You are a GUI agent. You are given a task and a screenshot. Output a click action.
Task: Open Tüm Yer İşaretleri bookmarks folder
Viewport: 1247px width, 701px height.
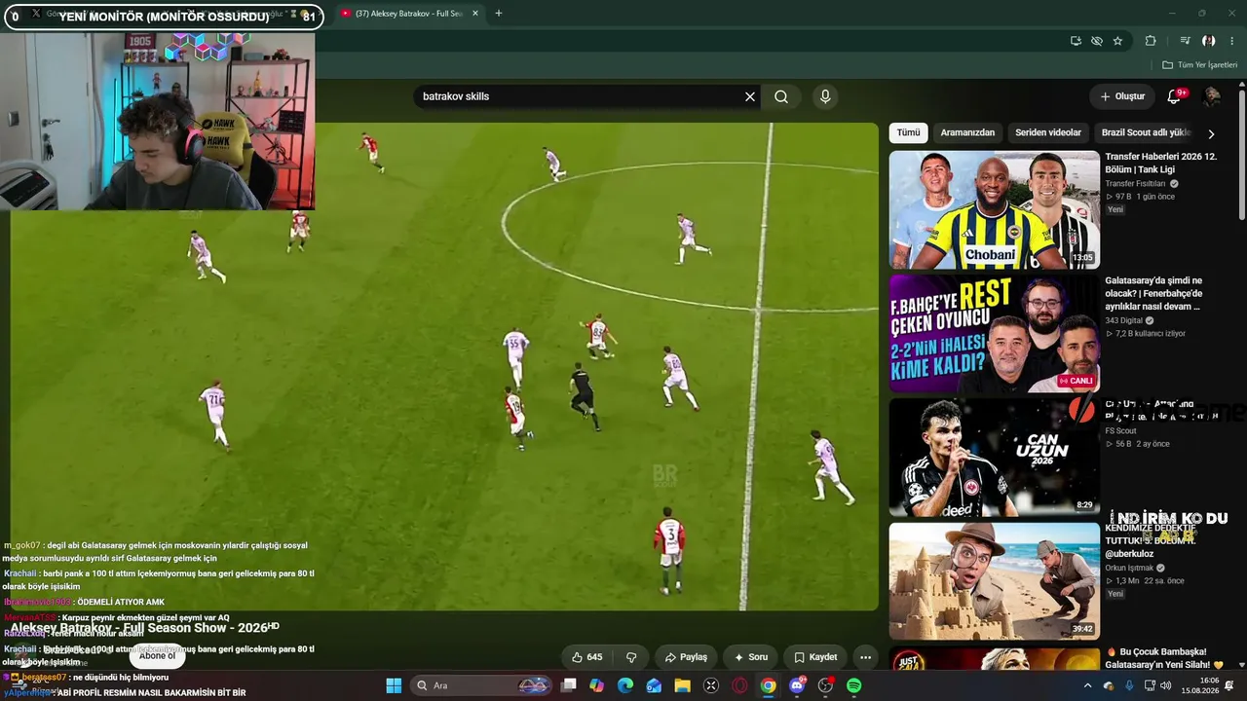point(1199,64)
